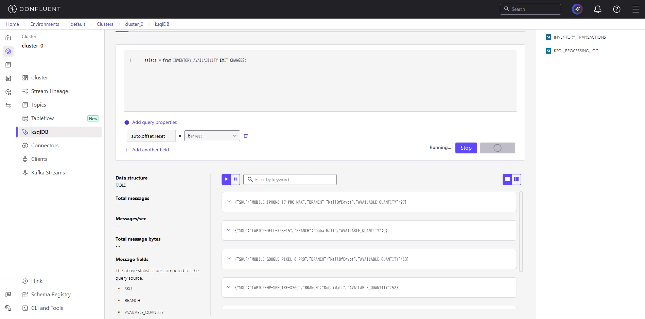The image size is (645, 319).
Task: Click the disabled loading spinner button
Action: (497, 148)
